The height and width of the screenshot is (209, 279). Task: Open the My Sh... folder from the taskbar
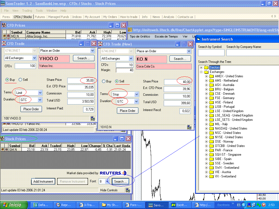(x=110, y=205)
